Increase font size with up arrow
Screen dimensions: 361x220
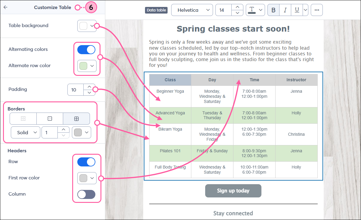tap(237, 7)
